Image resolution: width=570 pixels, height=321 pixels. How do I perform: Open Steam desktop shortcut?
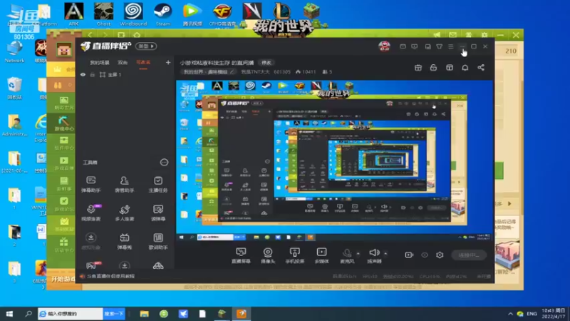tap(162, 14)
